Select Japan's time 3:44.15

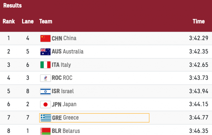(x=198, y=105)
